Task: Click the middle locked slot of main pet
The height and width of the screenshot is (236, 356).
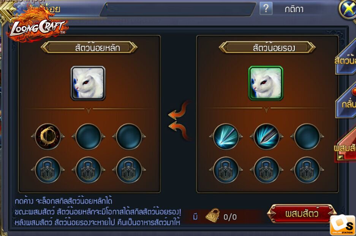Action: pos(88,170)
